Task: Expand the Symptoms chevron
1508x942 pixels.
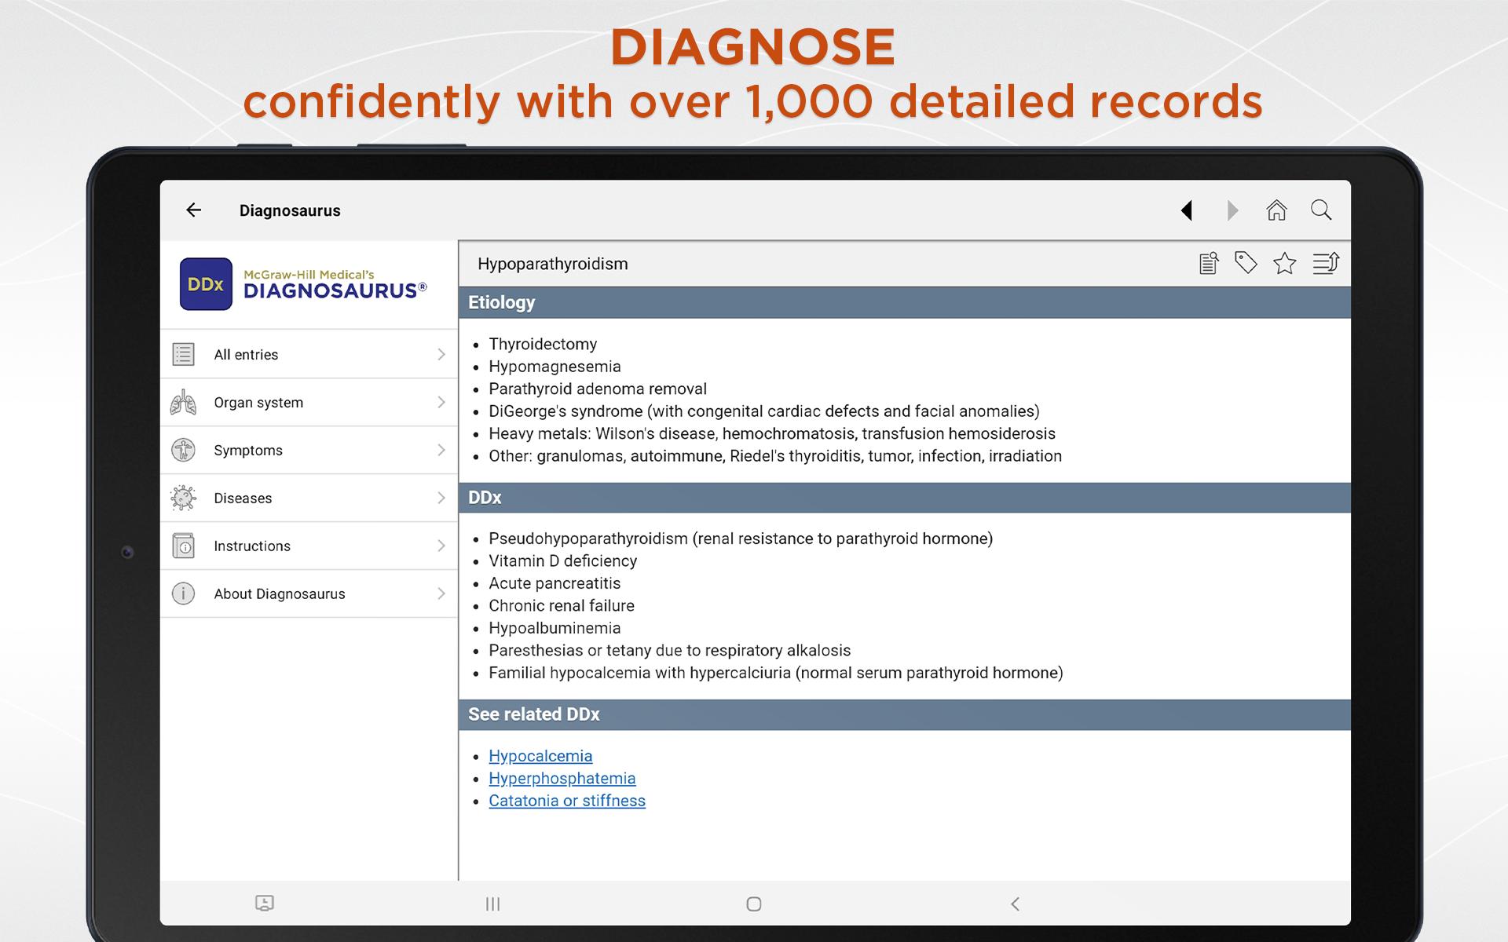Action: coord(441,450)
